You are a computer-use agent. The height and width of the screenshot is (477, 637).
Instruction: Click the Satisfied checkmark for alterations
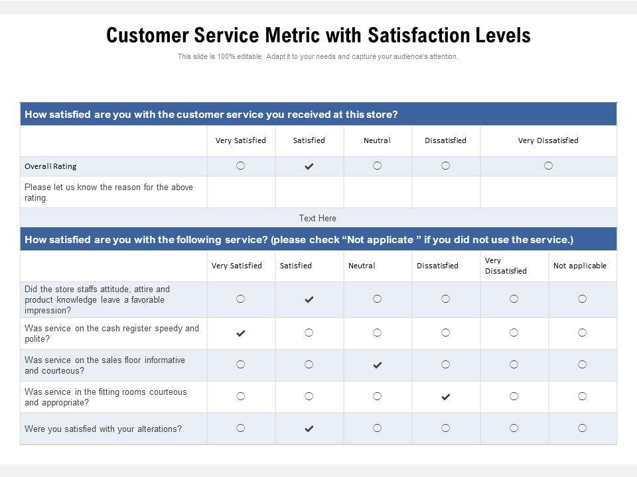click(309, 429)
